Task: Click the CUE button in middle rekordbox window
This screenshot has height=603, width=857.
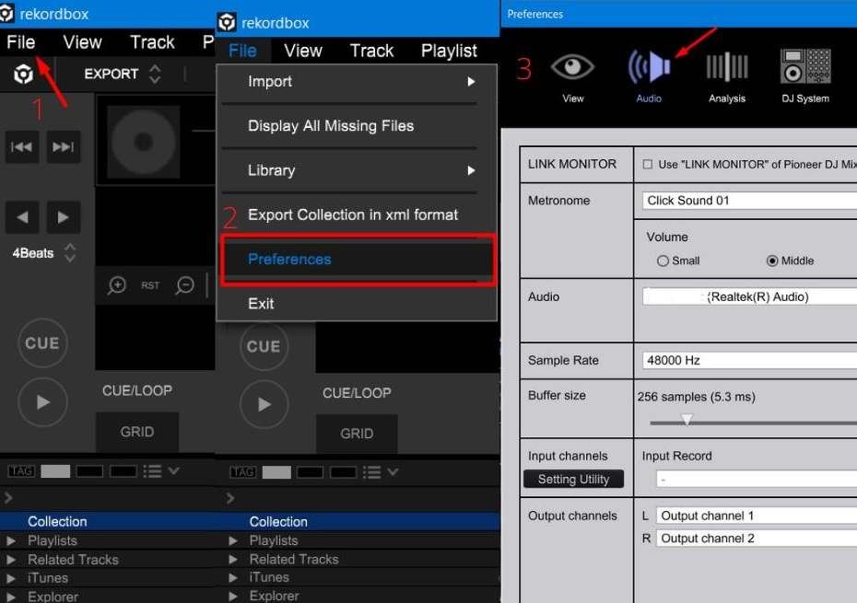Action: point(264,346)
